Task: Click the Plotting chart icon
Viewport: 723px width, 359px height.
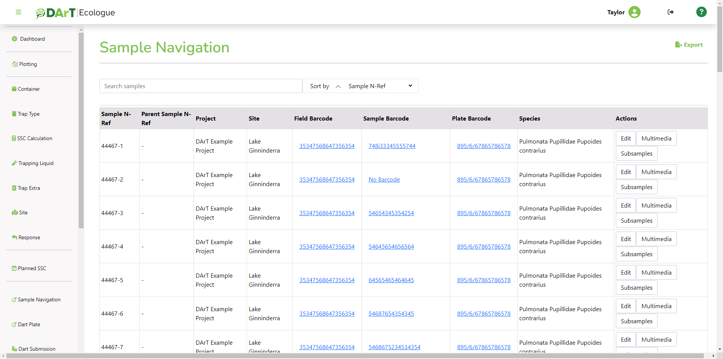Action: pos(15,64)
